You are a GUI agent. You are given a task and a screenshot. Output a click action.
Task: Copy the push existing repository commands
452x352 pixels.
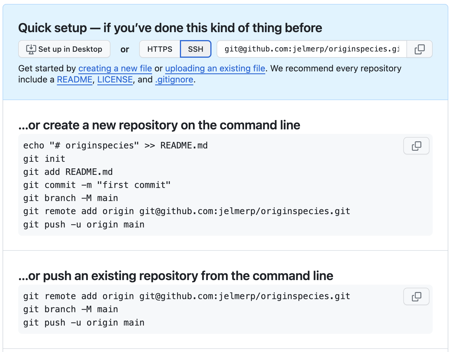(416, 297)
